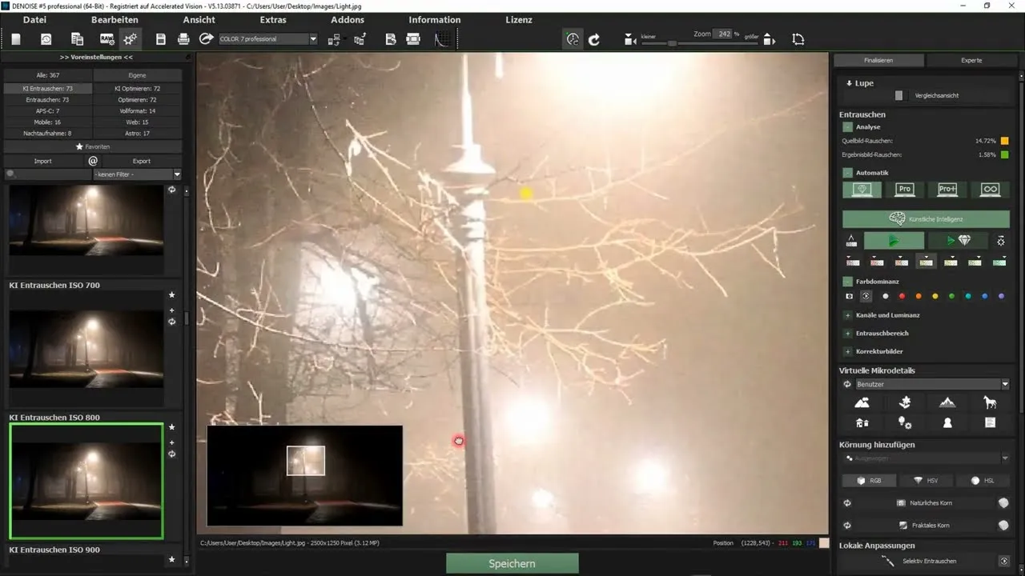Click the Künstliche Intelligenz button
The height and width of the screenshot is (576, 1025).
click(x=926, y=218)
